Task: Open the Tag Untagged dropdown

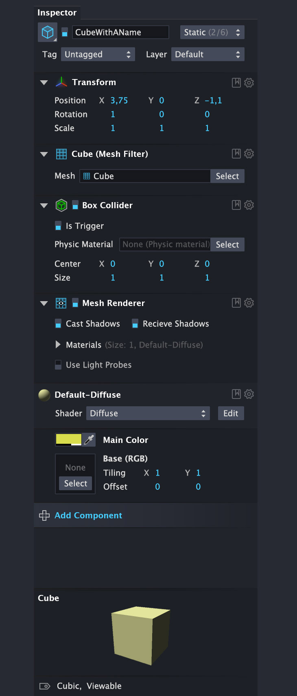Action: tap(98, 54)
